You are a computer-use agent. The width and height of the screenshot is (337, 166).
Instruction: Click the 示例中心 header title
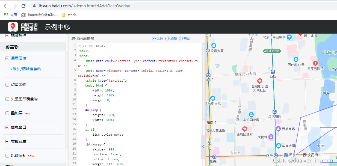57,27
